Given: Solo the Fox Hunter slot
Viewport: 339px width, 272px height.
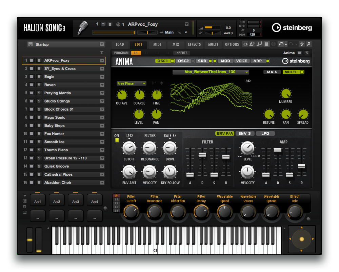Looking at the screenshot, I should coord(39,134).
